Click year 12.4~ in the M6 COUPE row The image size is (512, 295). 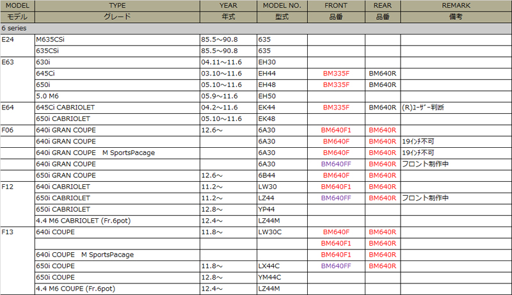(x=212, y=289)
